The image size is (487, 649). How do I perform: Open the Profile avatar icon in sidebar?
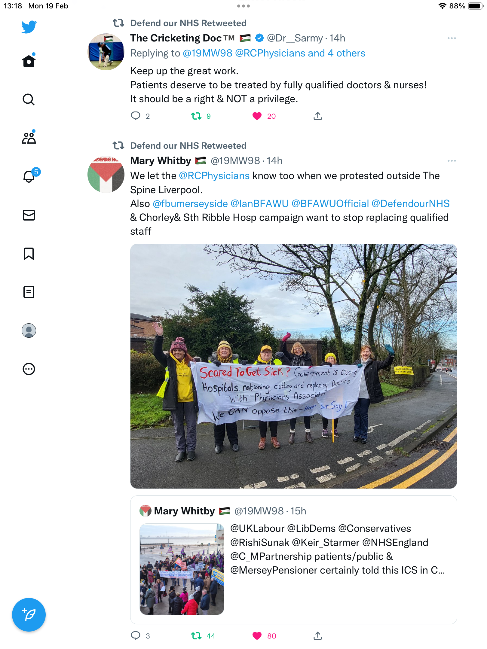[29, 331]
